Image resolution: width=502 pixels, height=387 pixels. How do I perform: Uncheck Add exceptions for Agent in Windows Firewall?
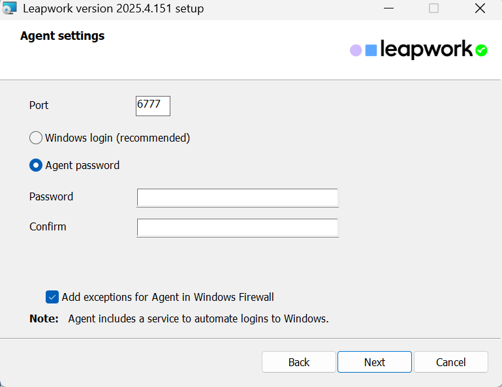[52, 297]
